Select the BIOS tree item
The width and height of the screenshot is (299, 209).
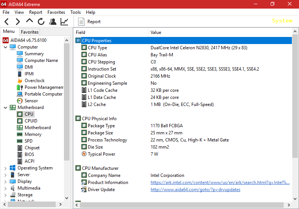coord(30,155)
